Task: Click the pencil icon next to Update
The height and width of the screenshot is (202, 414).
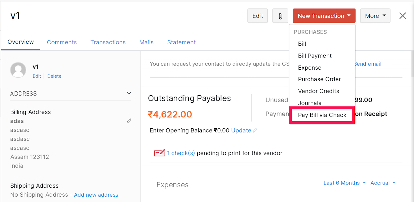Action: [255, 130]
